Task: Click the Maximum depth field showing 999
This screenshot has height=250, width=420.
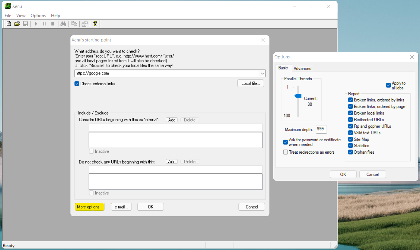Action: [x=322, y=129]
